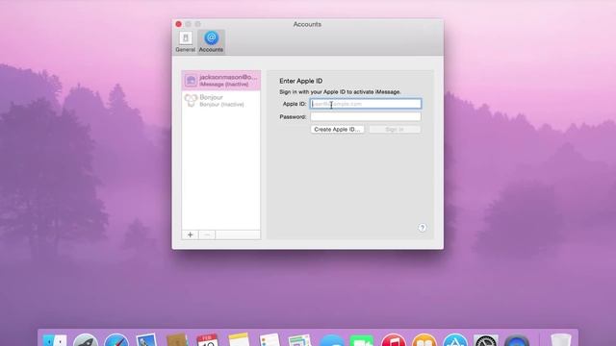Open Notes yellow pad icon in Dock

239,340
